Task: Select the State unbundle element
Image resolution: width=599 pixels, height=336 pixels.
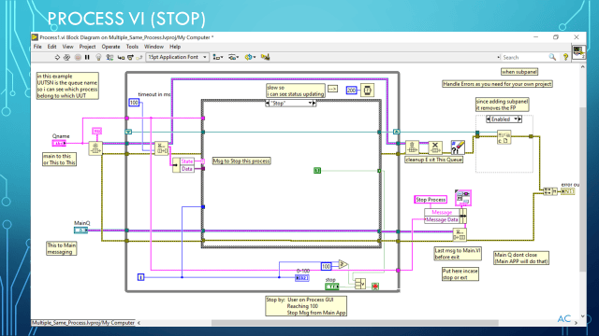Action: click(x=187, y=161)
